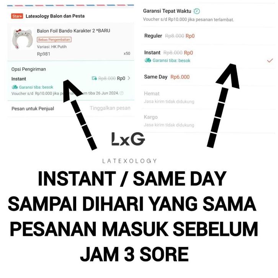Open the Hello Kitty balloon product thumbnail
The height and width of the screenshot is (278, 278).
pyautogui.click(x=22, y=38)
